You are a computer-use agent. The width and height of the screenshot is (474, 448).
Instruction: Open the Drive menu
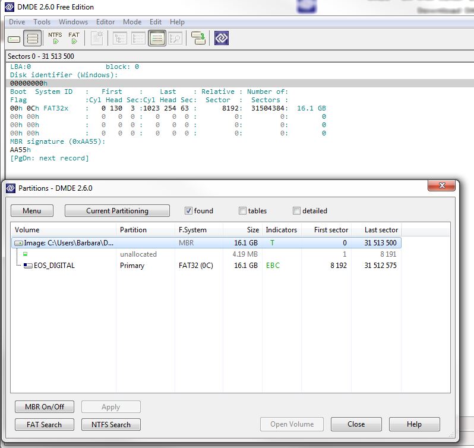tap(17, 22)
